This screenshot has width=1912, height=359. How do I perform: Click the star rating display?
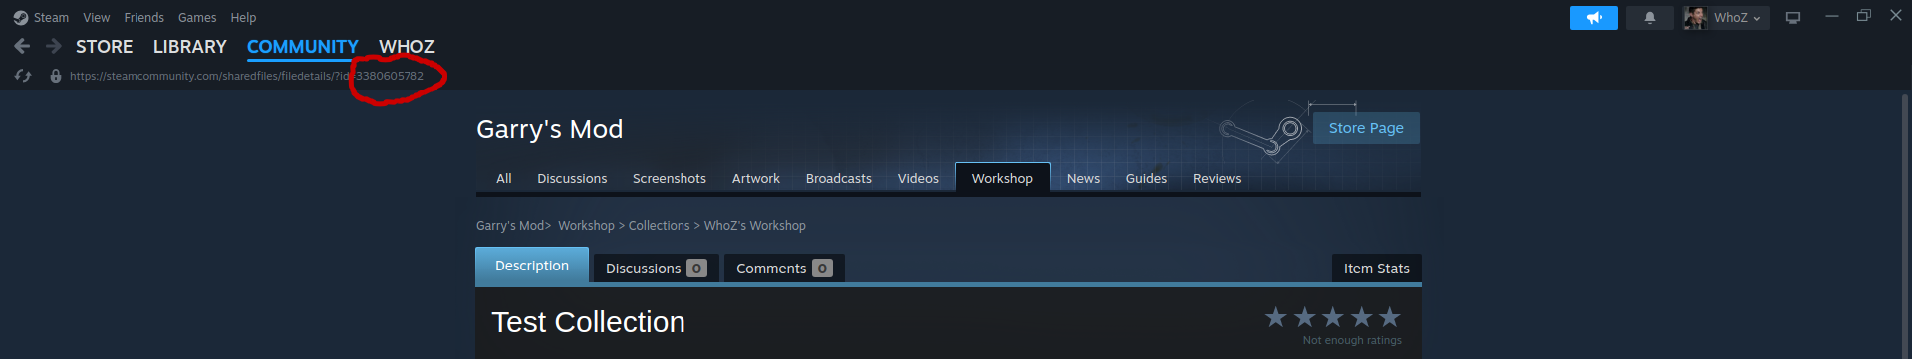click(1333, 317)
